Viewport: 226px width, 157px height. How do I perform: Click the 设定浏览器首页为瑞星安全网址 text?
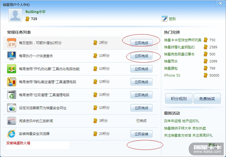43,108
